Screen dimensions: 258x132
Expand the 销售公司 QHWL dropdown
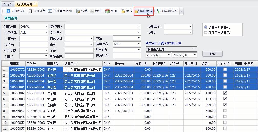click(46, 26)
